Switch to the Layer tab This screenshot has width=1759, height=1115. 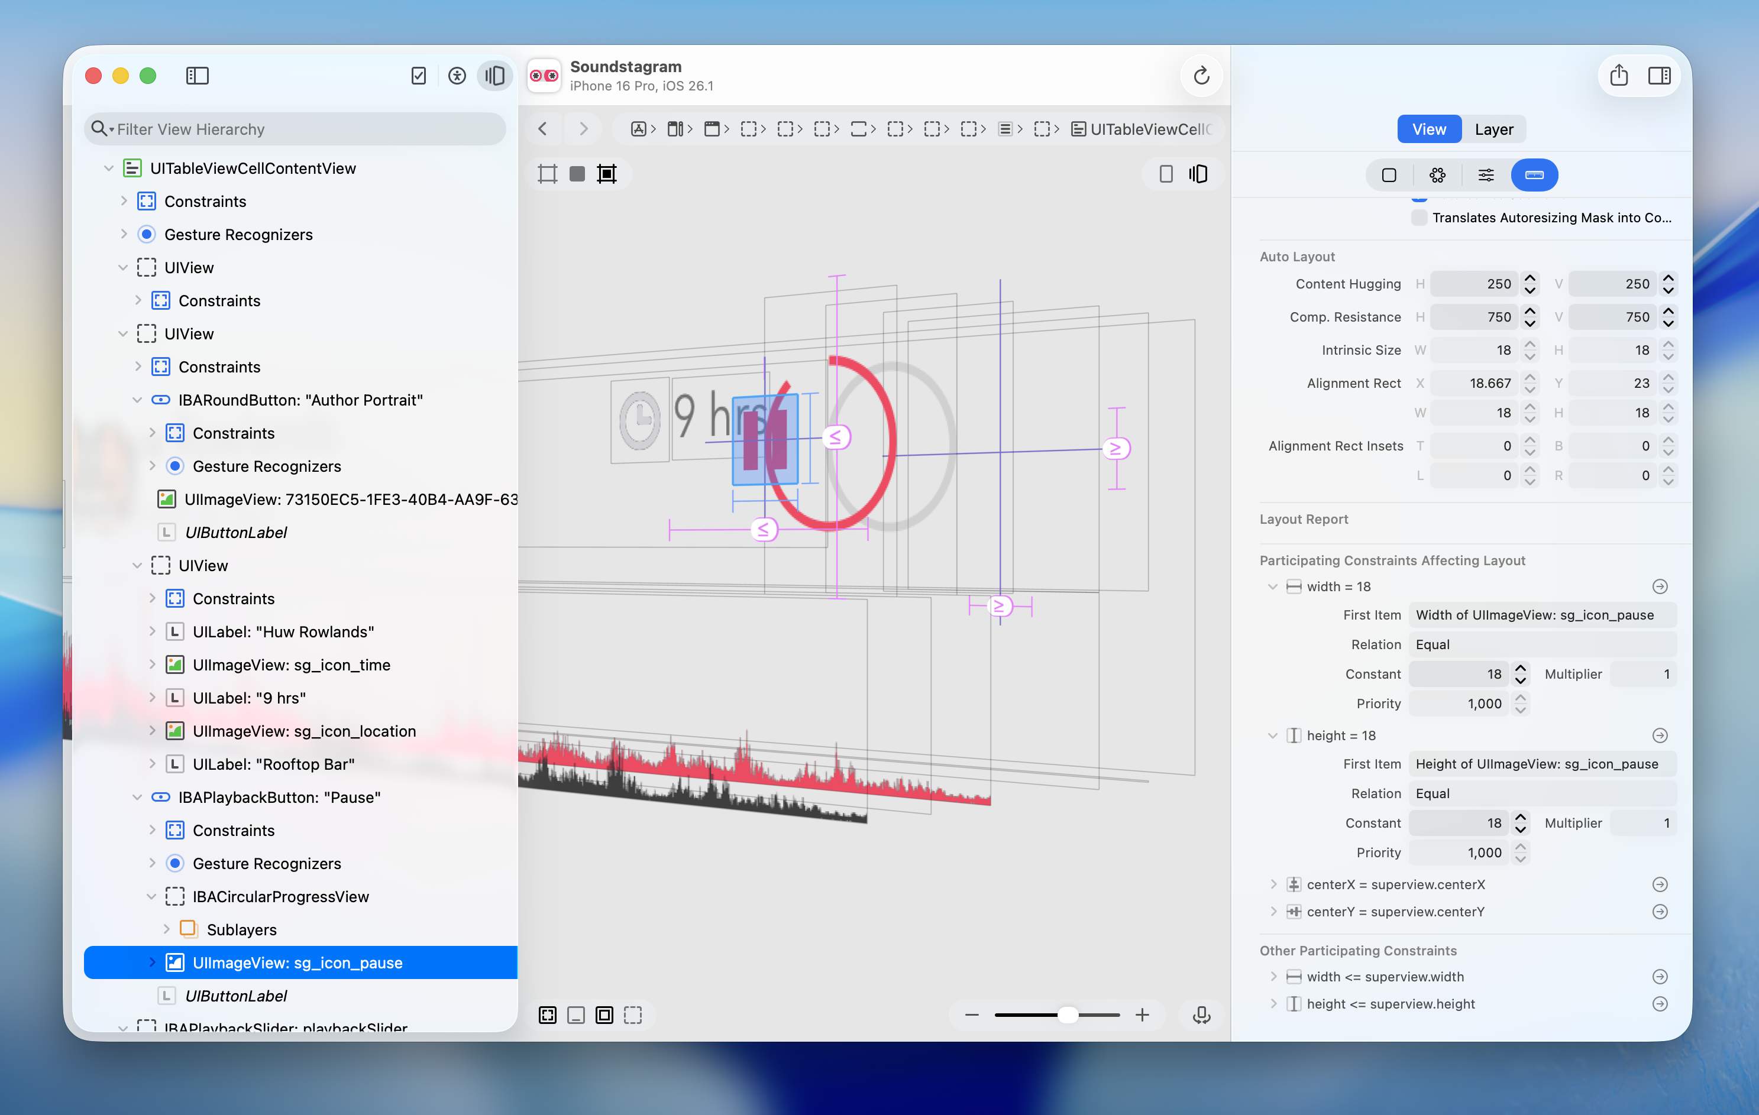point(1494,128)
